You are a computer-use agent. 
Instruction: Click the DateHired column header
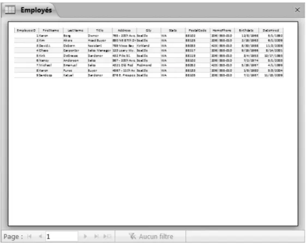pyautogui.click(x=271, y=30)
